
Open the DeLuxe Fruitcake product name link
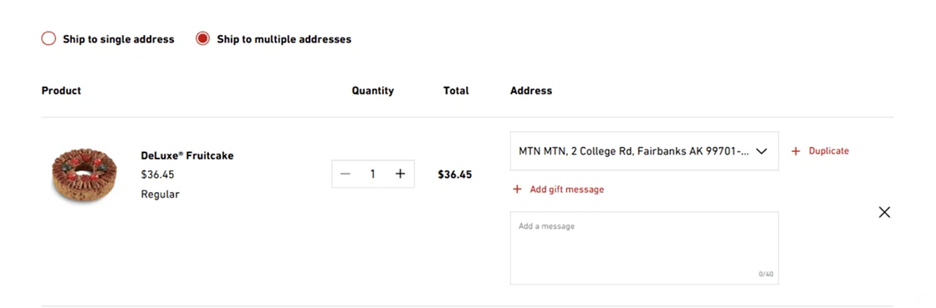coord(187,156)
